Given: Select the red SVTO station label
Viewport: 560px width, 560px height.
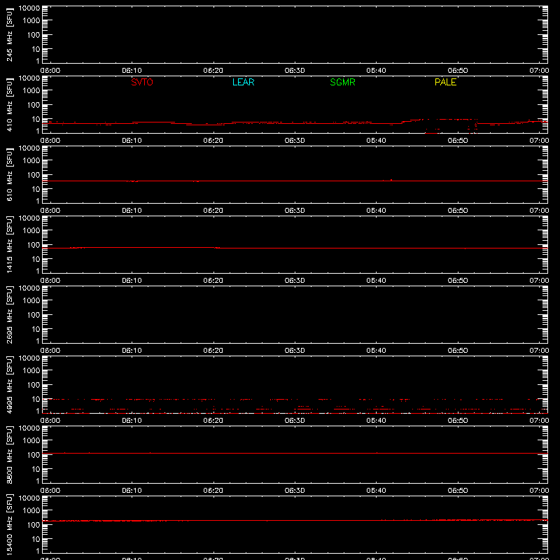Looking at the screenshot, I should (142, 82).
